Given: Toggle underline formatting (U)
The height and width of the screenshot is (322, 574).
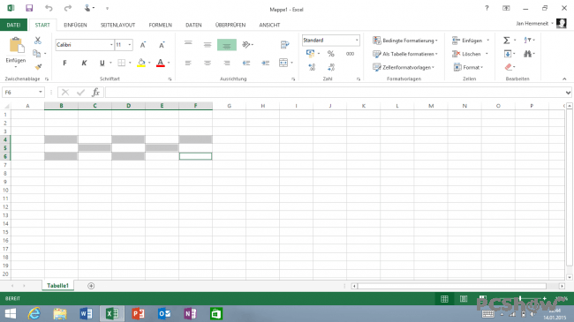Looking at the screenshot, I should click(102, 63).
